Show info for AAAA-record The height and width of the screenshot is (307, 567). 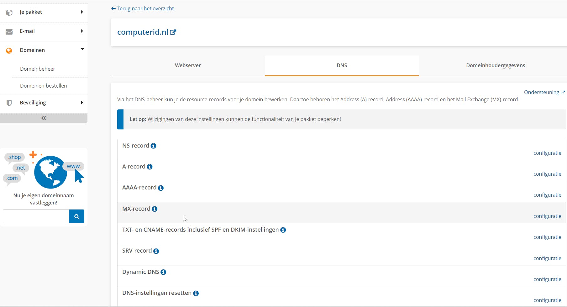point(161,188)
